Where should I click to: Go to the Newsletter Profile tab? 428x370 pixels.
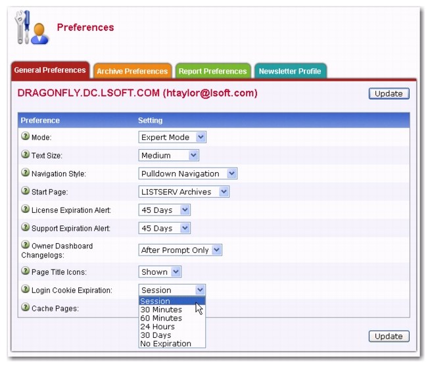(x=290, y=71)
